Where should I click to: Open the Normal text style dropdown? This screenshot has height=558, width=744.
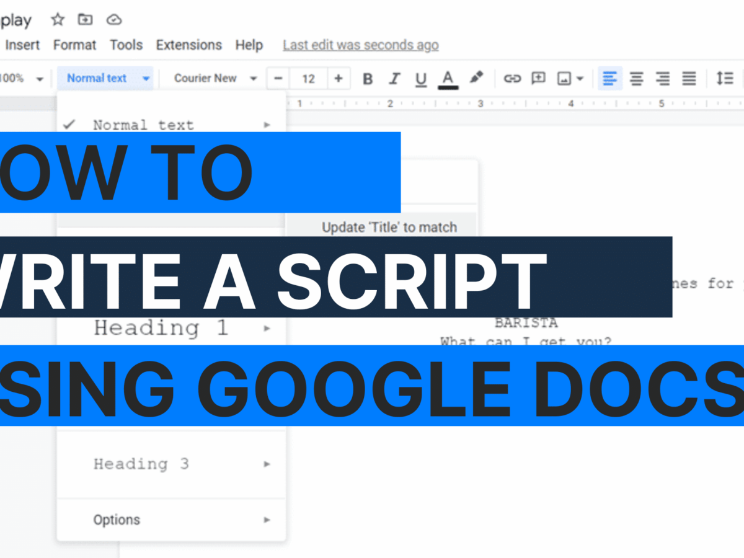(108, 78)
